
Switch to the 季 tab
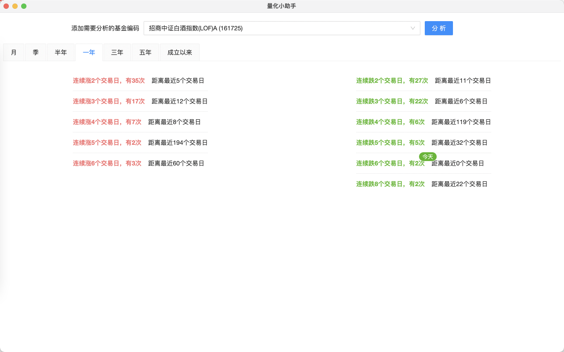click(36, 52)
